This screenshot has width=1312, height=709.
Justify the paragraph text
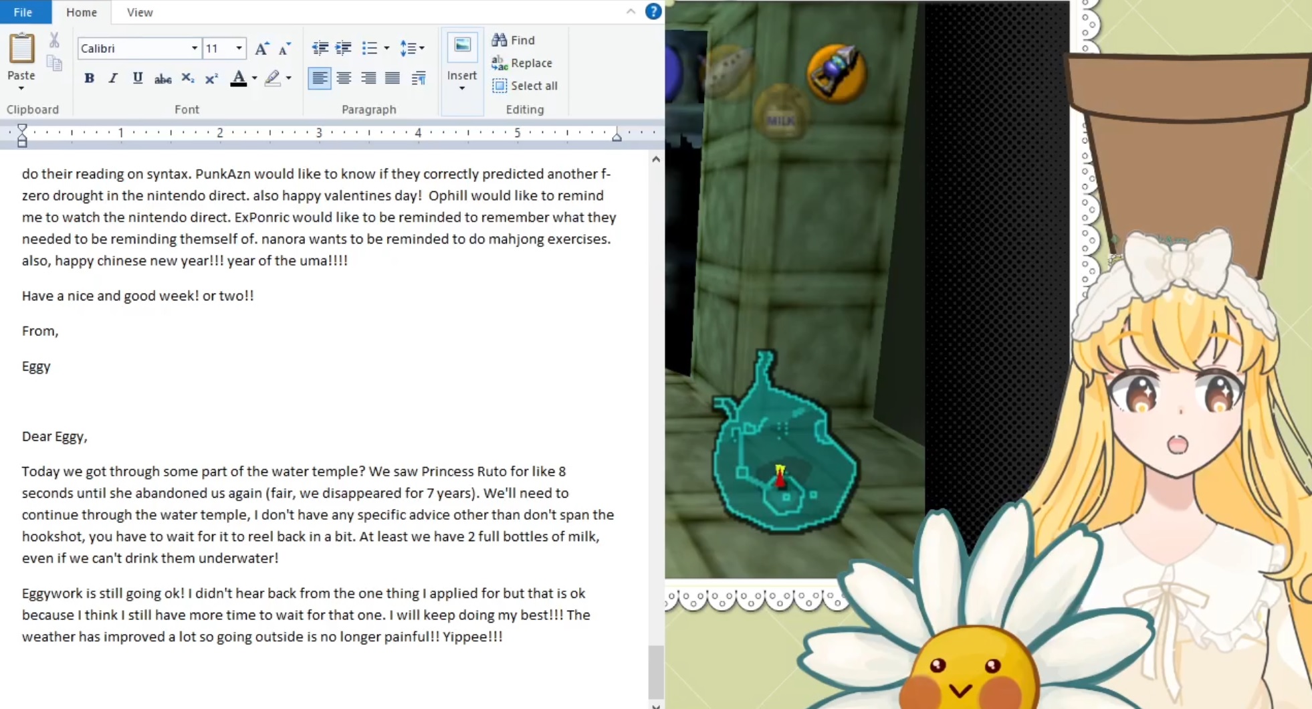[393, 78]
